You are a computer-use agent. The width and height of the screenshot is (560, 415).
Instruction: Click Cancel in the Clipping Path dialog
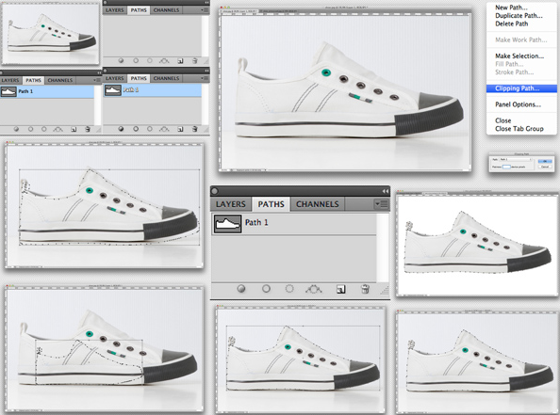545,167
